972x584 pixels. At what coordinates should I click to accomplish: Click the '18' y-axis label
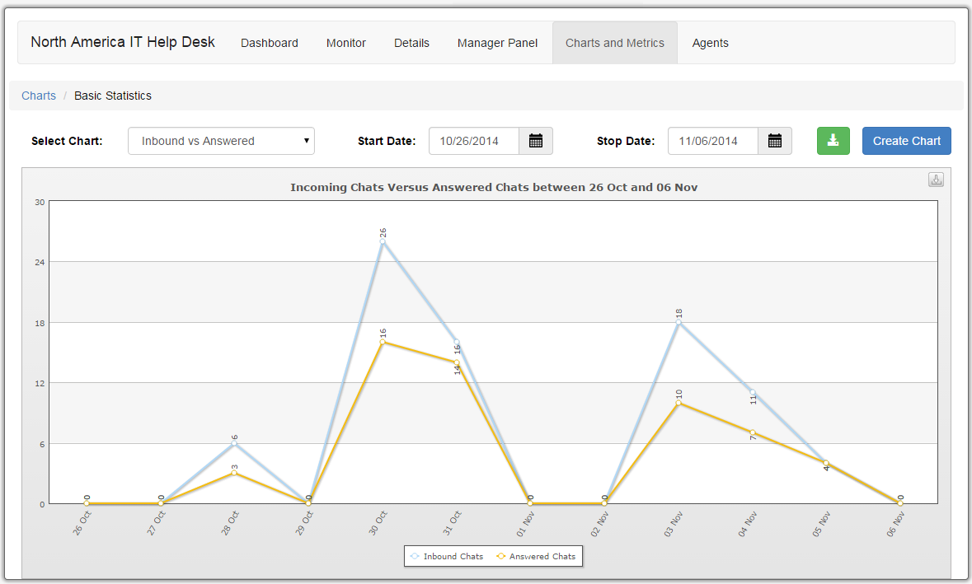(x=40, y=323)
